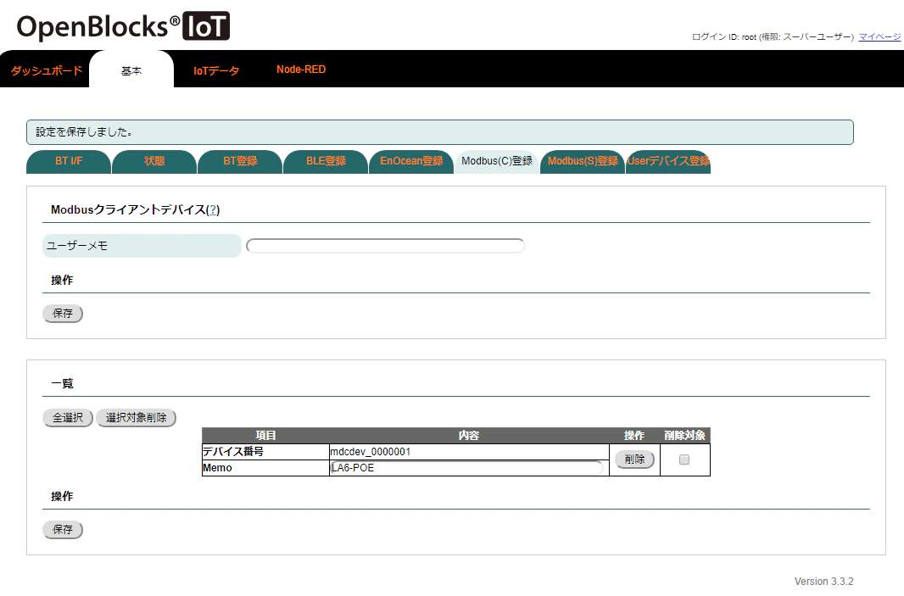Open the Node-RED tab

click(x=301, y=70)
